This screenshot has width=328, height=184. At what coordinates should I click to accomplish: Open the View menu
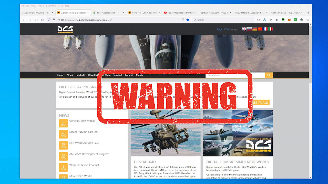click(x=34, y=6)
